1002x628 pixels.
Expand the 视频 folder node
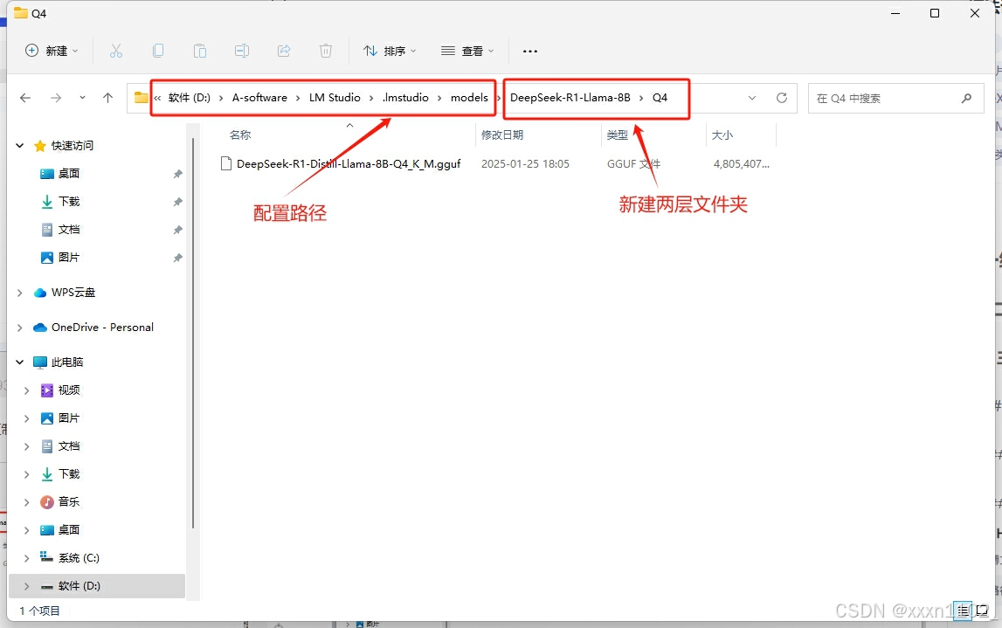27,390
